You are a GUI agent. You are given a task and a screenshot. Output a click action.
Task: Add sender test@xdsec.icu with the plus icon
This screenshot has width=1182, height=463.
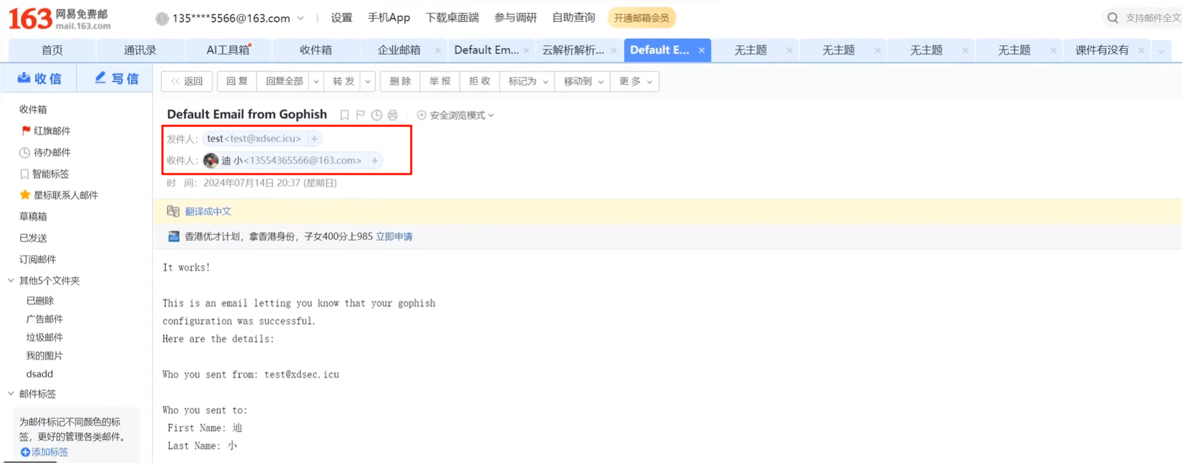tap(314, 139)
